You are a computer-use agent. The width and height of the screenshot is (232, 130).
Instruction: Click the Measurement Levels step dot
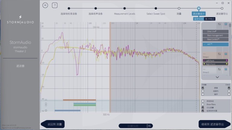pyautogui.click(x=125, y=8)
